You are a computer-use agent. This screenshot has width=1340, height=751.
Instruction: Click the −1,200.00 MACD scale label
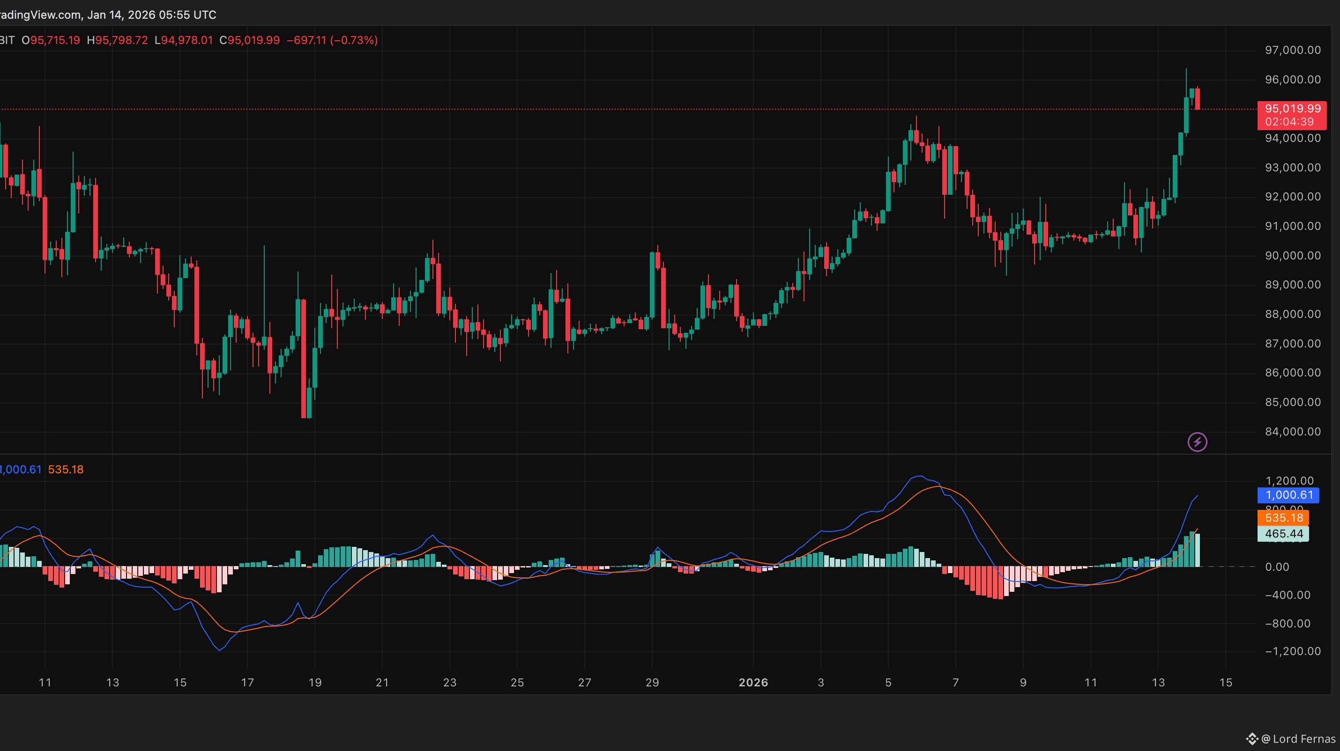(x=1292, y=651)
